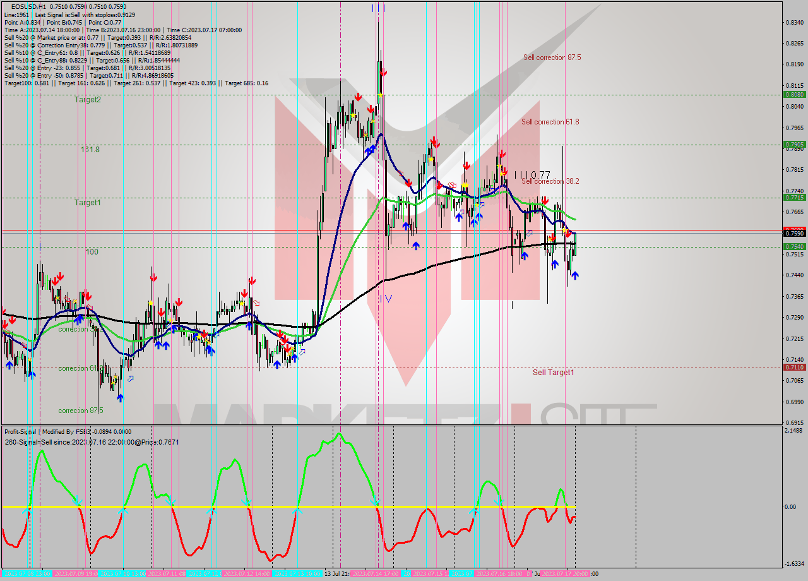Click the -1.6334 indicator scale value
This screenshot has height=581, width=808.
(793, 564)
